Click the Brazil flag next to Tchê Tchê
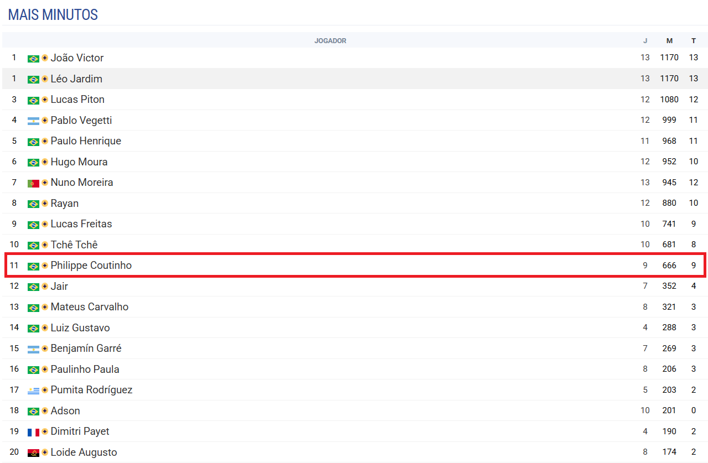This screenshot has width=708, height=463. point(33,245)
